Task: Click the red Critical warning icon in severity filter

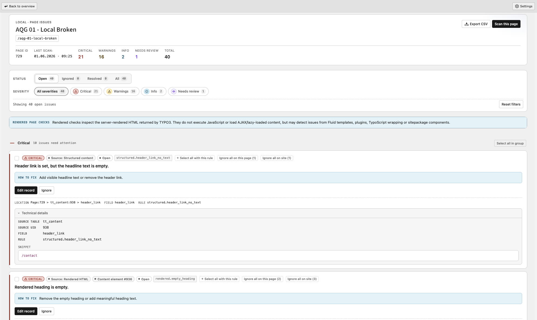Action: click(76, 91)
